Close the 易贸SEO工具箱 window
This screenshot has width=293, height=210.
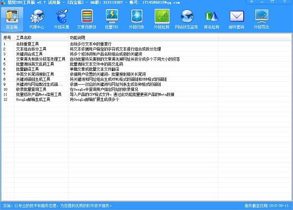pos(285,1)
